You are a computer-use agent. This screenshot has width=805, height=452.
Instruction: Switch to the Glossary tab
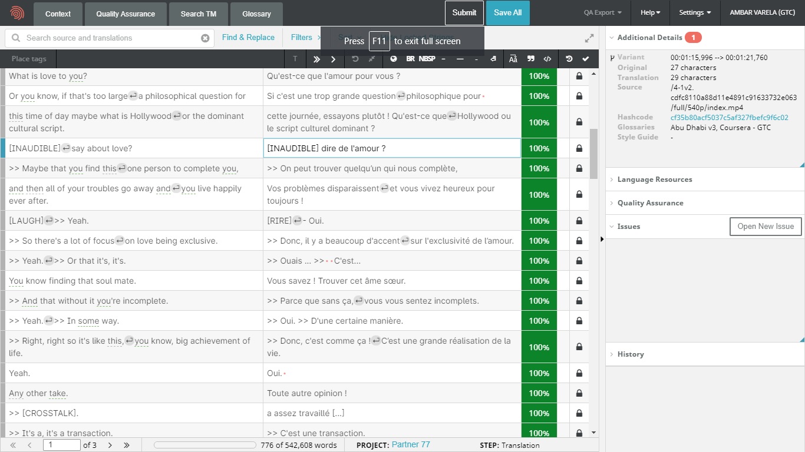click(256, 14)
